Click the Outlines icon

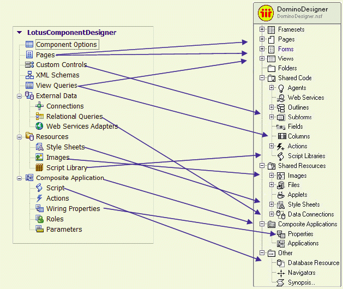point(281,107)
